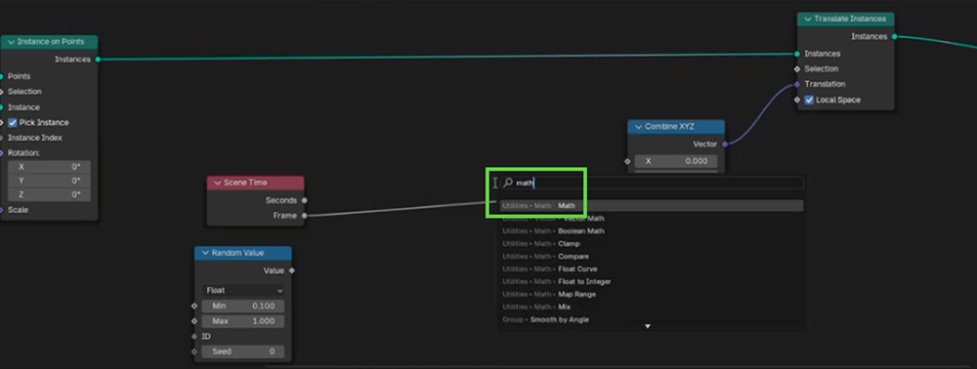The image size is (977, 369).
Task: Collapse the Instance on Points node
Action: click(11, 42)
